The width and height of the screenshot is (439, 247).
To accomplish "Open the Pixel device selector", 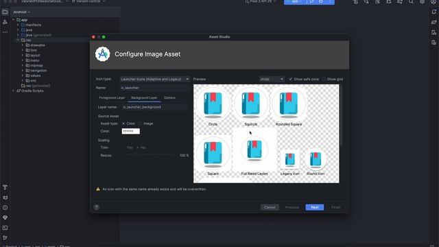I will (261, 1).
